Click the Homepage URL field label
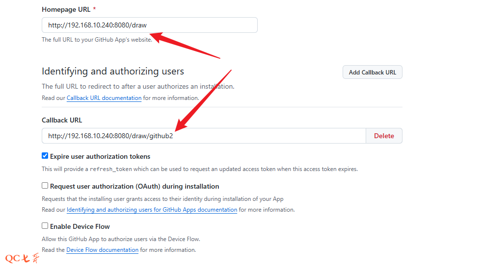The width and height of the screenshot is (483, 269). 66,9
